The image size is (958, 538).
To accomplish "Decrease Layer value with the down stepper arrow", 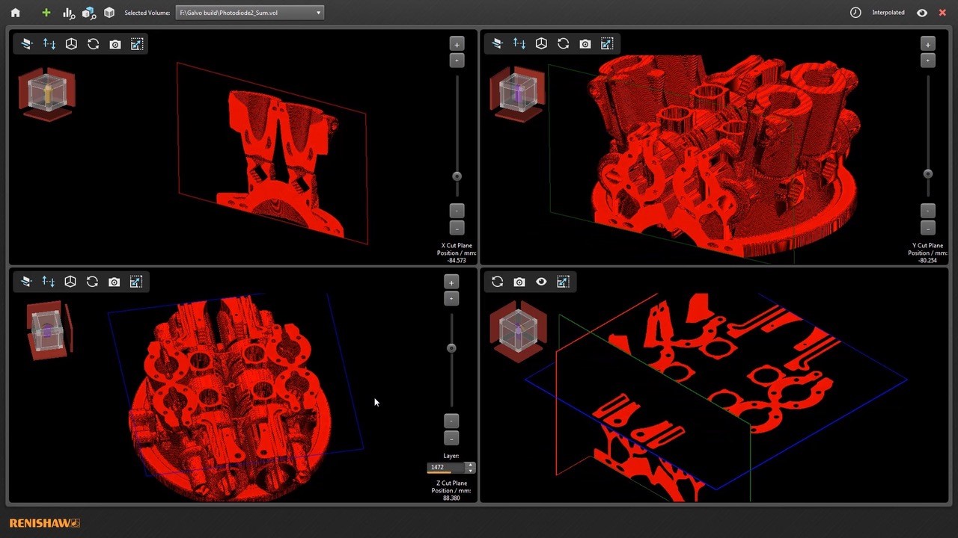I will [x=470, y=471].
